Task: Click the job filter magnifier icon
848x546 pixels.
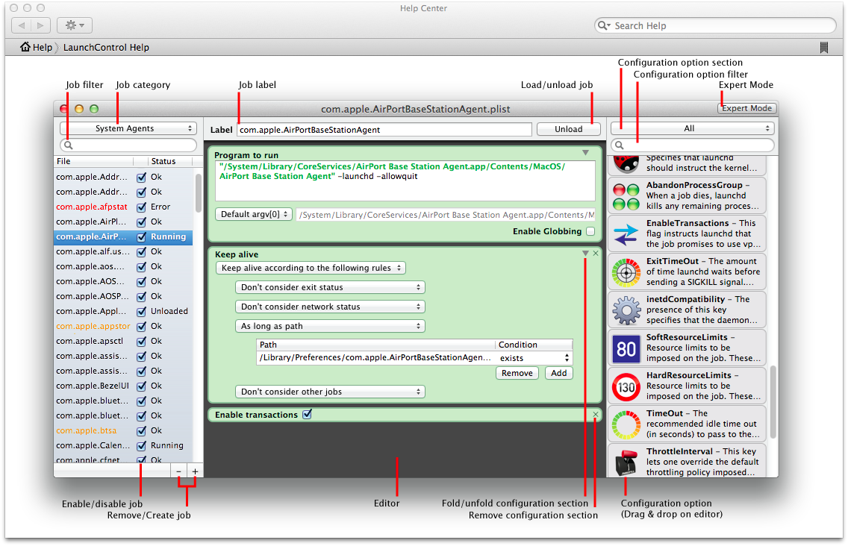Action: 68,145
